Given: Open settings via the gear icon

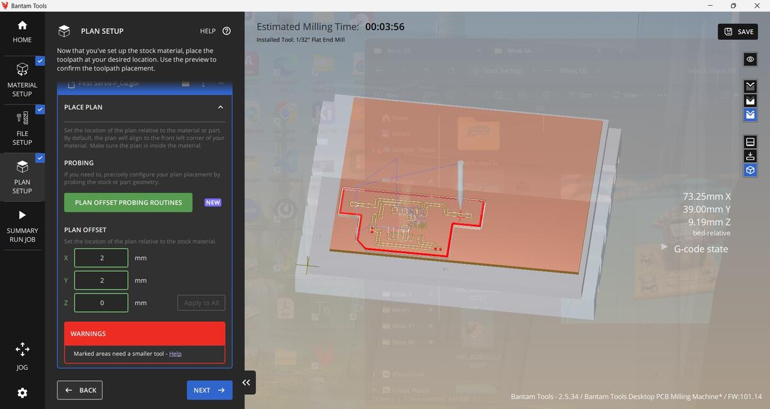Looking at the screenshot, I should pos(22,392).
